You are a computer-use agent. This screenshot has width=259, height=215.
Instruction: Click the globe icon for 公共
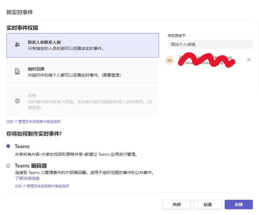click(17, 101)
